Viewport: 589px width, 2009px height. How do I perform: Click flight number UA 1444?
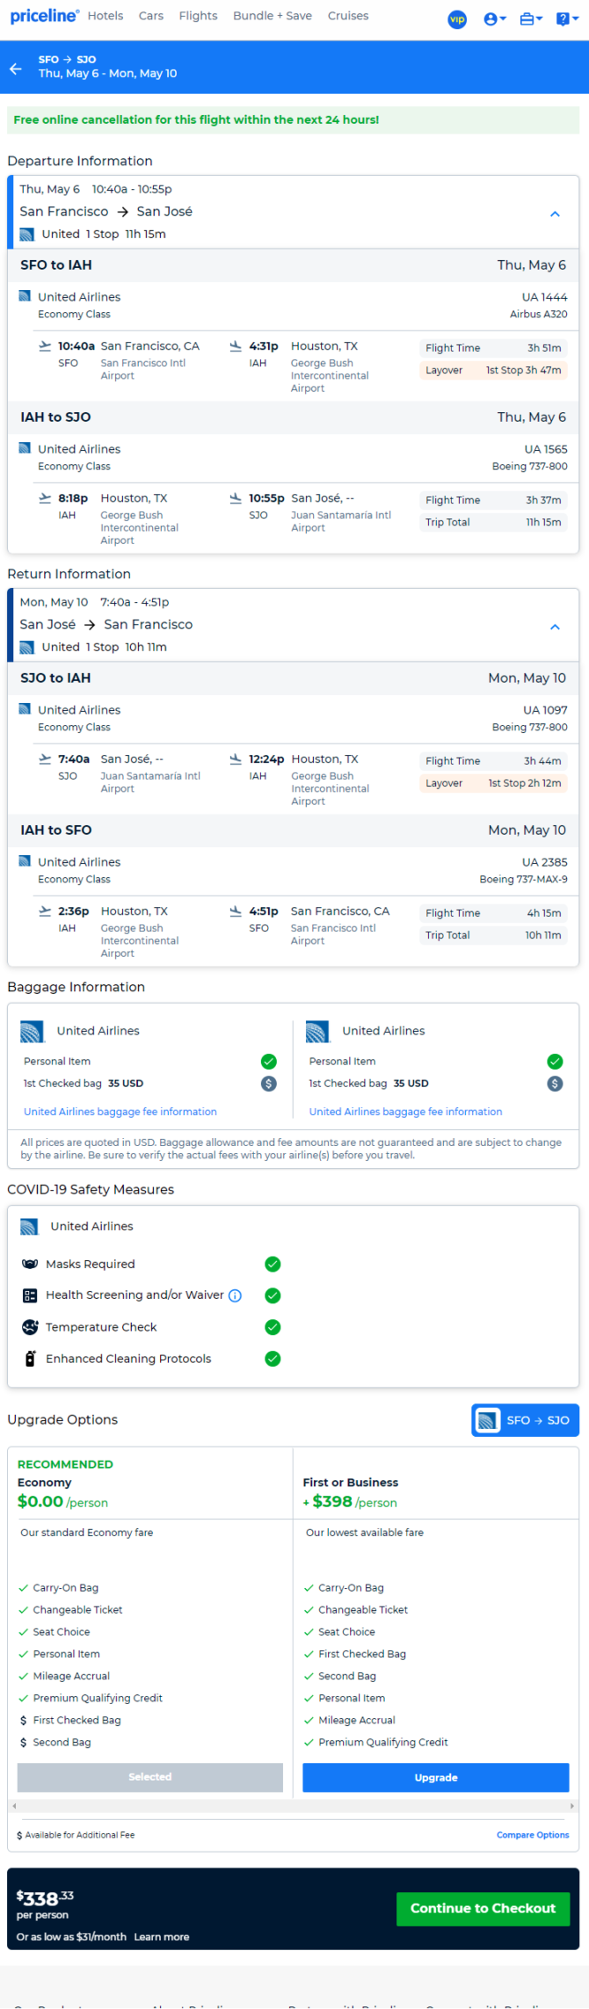click(544, 297)
